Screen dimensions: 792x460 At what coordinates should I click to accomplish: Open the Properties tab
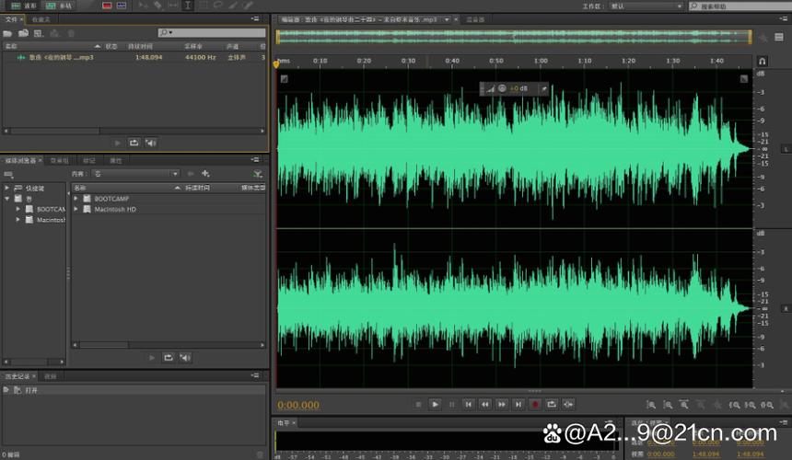click(x=116, y=160)
